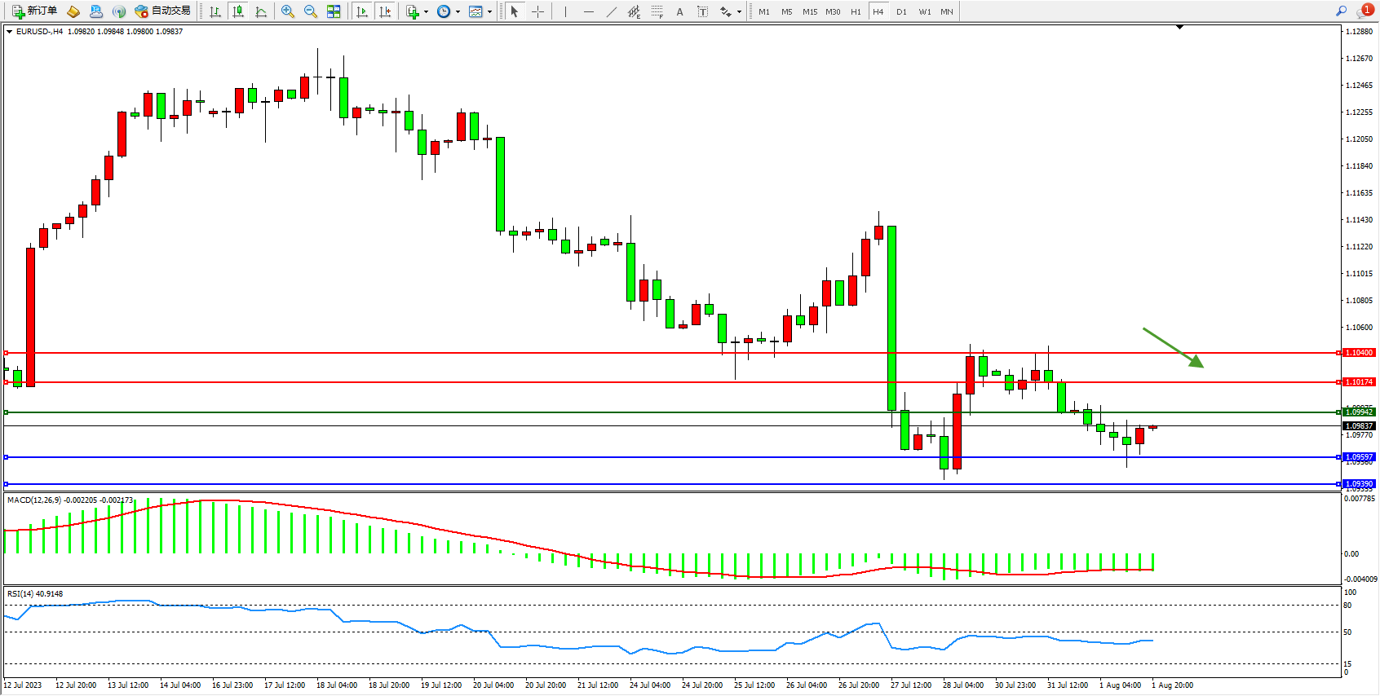
Task: Select the Crosshair tool
Action: pos(538,11)
